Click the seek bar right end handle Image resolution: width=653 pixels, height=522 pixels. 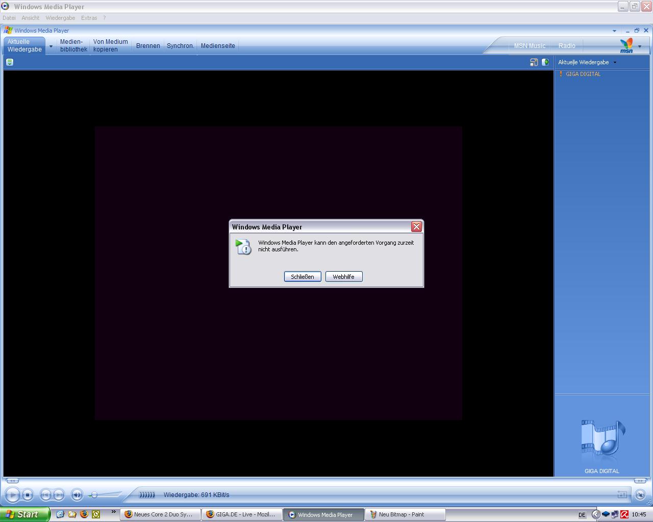(x=640, y=481)
